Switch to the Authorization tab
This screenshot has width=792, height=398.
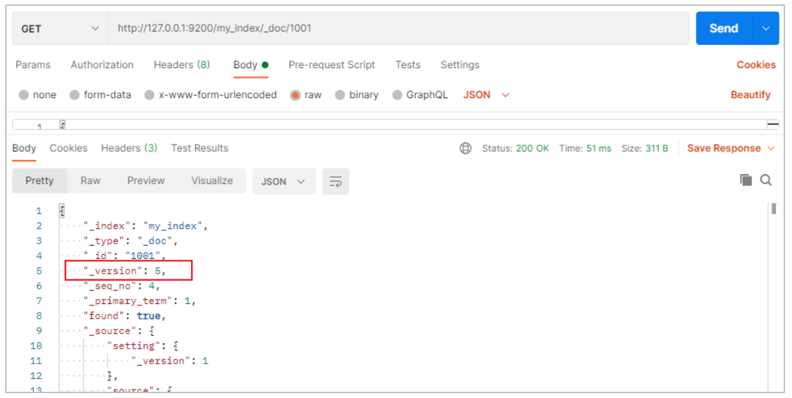coord(102,65)
